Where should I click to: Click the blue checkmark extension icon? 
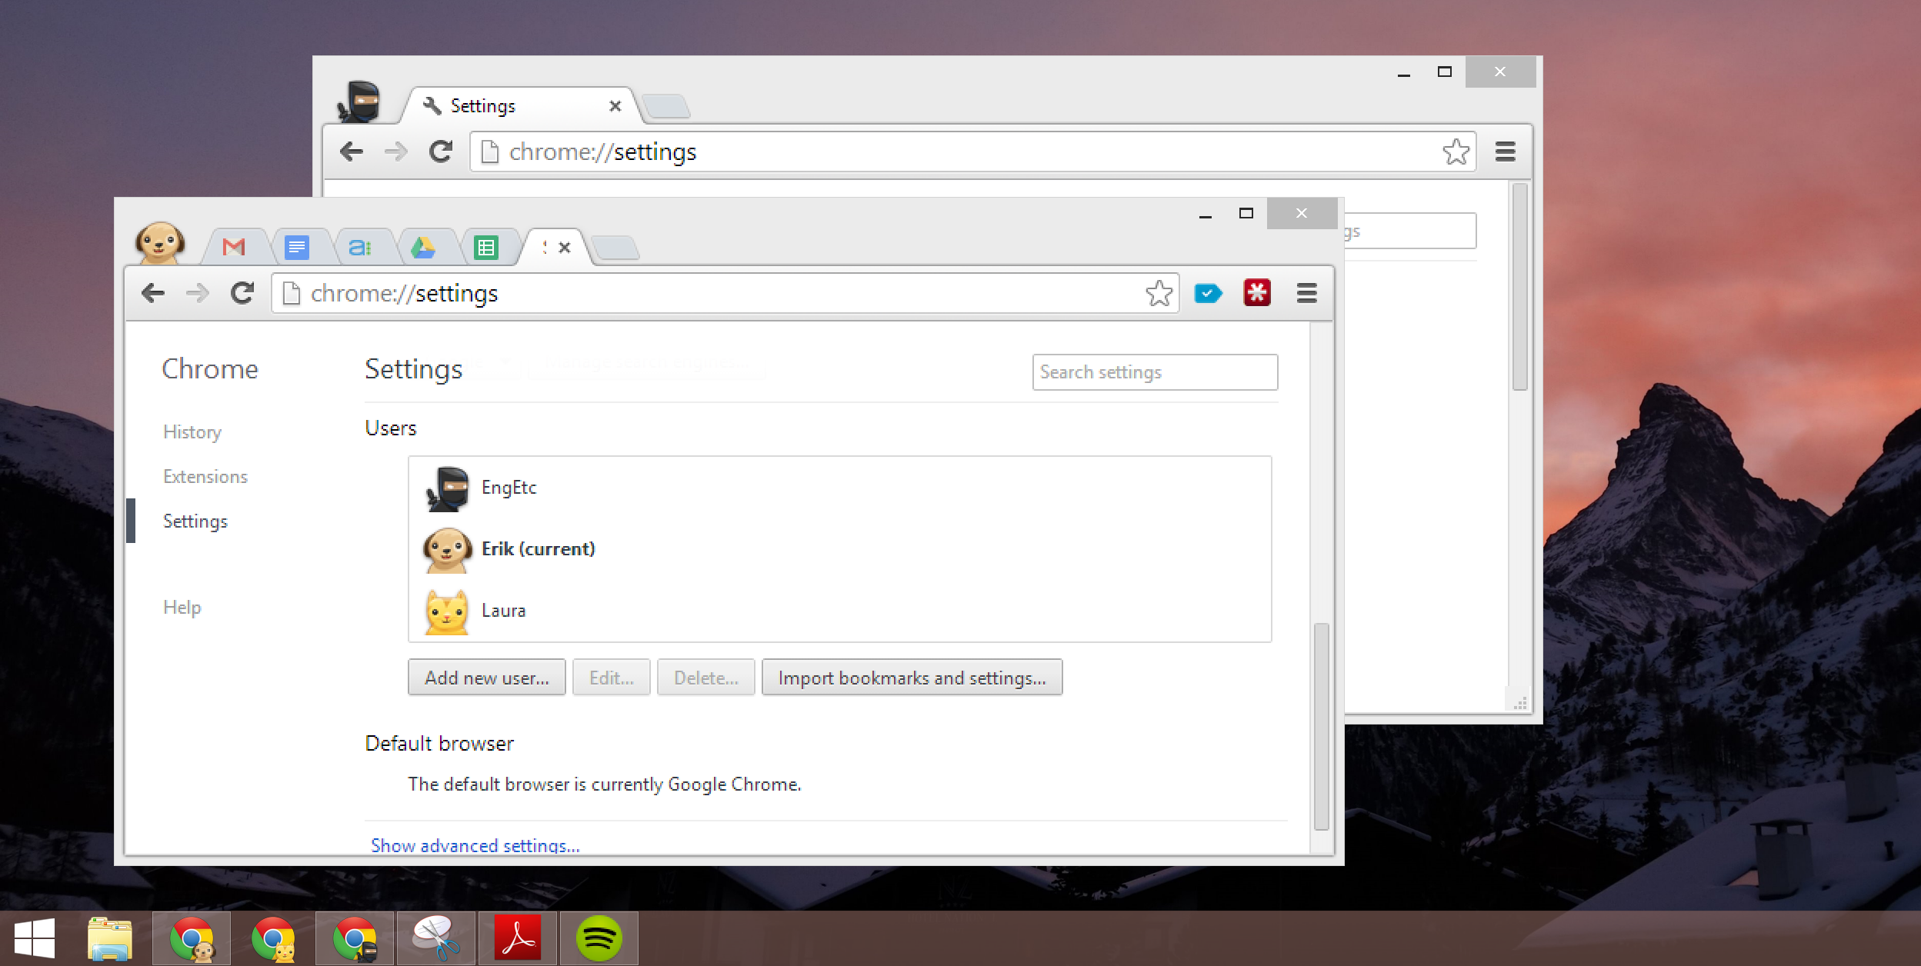coord(1208,294)
